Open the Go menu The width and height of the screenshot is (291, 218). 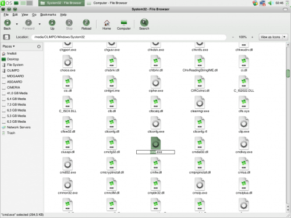[34, 15]
